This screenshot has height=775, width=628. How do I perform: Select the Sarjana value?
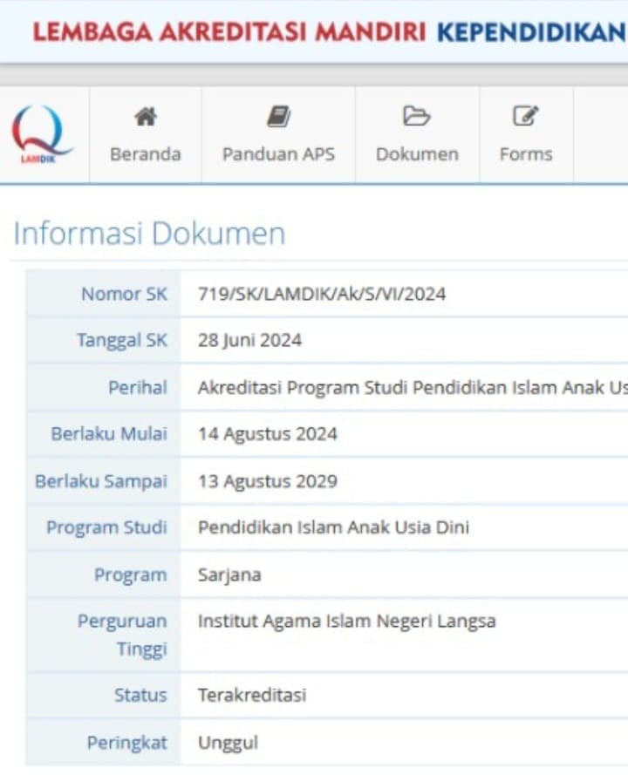click(x=229, y=575)
